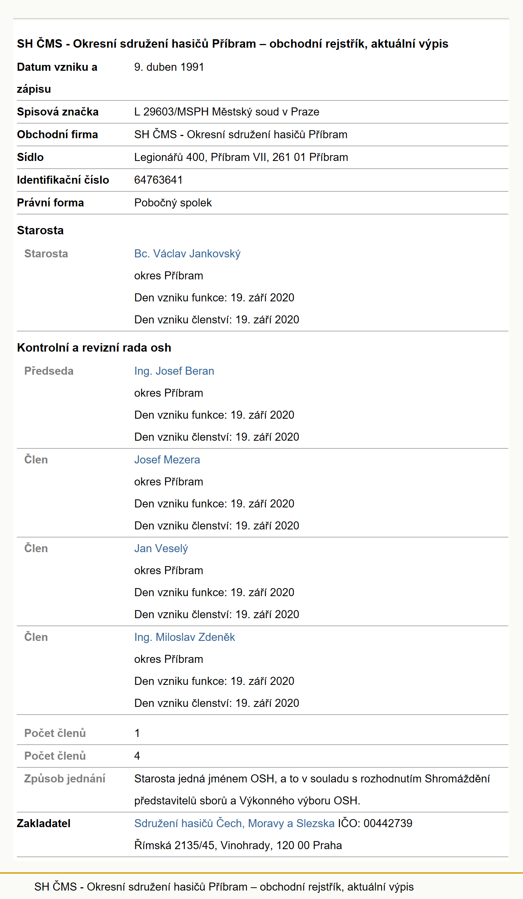The image size is (523, 899).
Task: Open Bc. Václav Jankovský profile link
Action: [x=187, y=254]
